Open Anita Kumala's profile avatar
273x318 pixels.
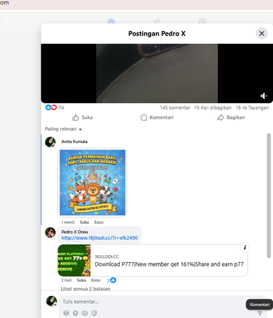click(50, 142)
